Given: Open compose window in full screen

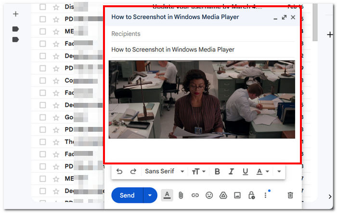Looking at the screenshot, I should [284, 17].
